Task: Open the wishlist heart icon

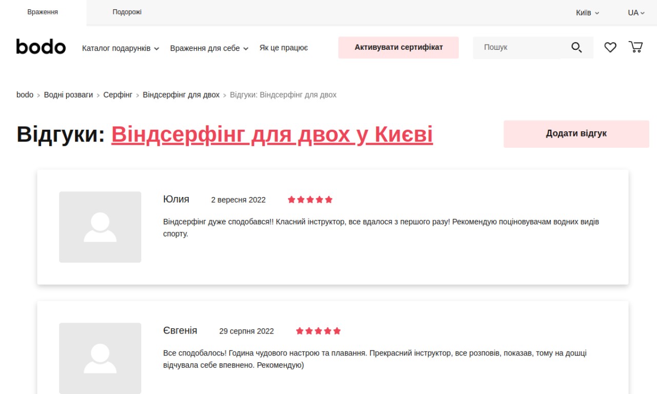Action: click(610, 47)
